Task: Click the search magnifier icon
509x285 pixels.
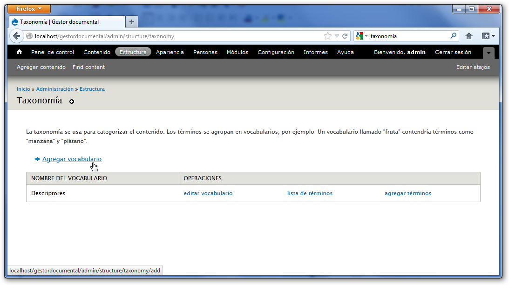Action: click(453, 36)
